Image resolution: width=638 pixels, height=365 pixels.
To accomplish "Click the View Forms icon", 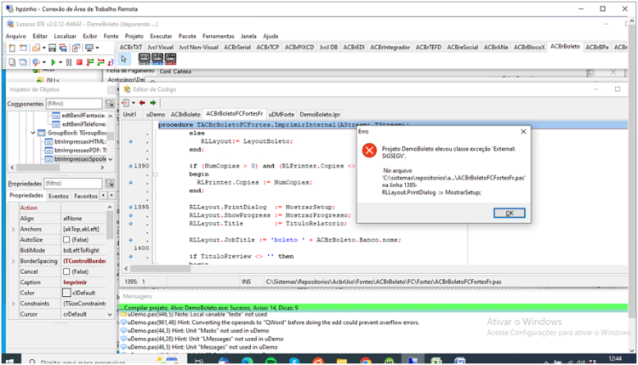I will pyautogui.click(x=23, y=62).
